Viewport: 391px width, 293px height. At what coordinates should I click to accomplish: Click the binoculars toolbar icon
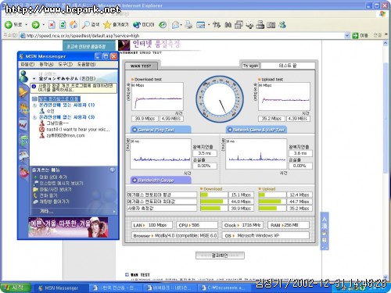pyautogui.click(x=228, y=25)
